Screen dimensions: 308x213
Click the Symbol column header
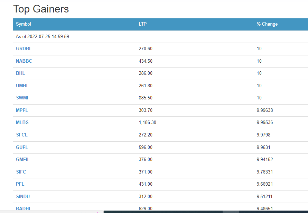tap(24, 24)
